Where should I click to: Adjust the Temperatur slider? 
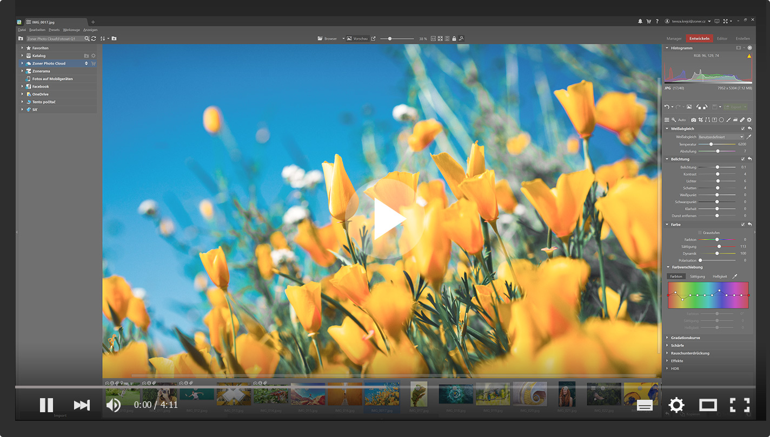click(x=717, y=144)
